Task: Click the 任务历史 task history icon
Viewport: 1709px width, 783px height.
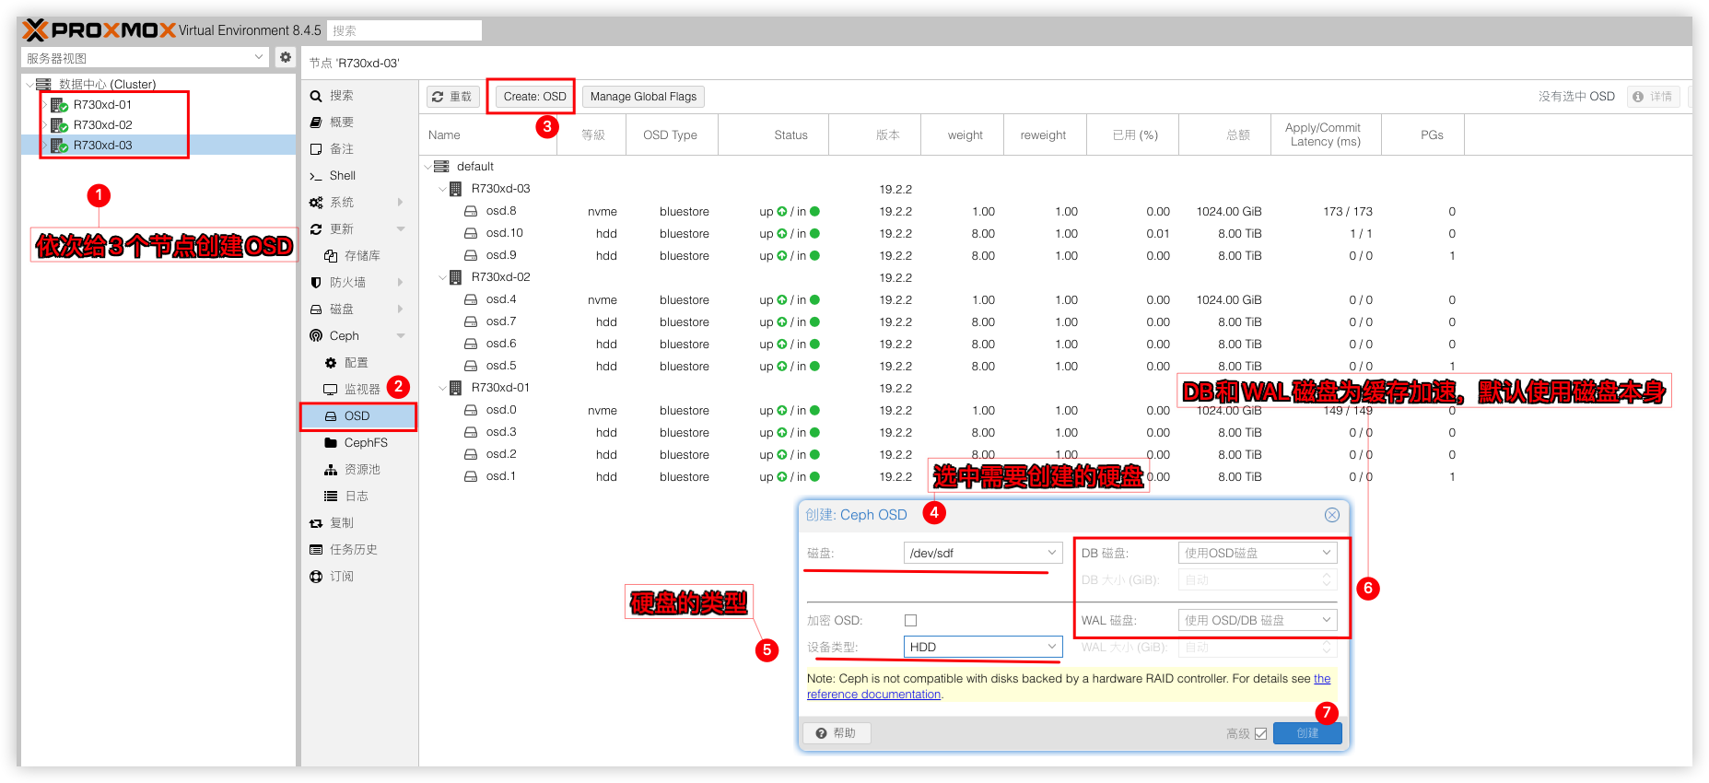Action: click(x=316, y=550)
